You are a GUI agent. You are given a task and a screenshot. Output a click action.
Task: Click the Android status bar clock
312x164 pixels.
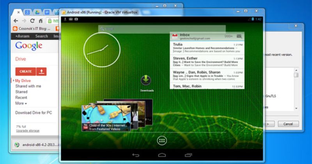click(258, 19)
